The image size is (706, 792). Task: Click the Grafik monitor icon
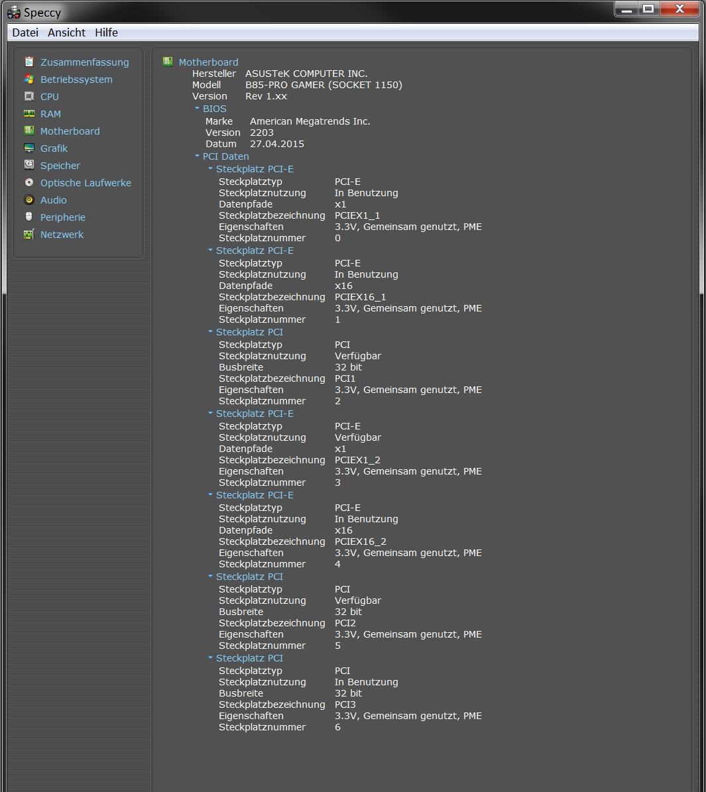[29, 148]
